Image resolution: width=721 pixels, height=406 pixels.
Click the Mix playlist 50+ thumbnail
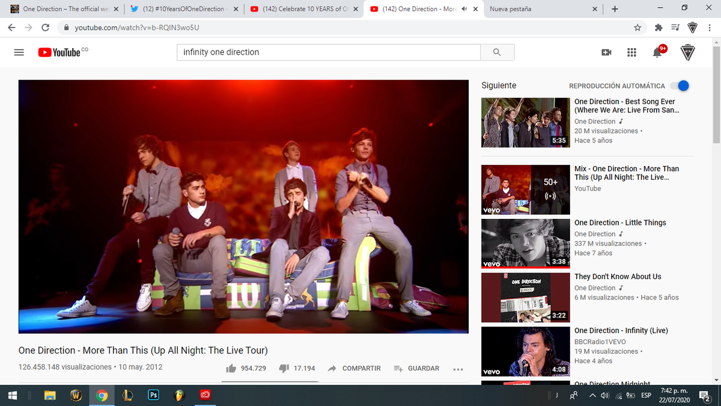coord(526,189)
